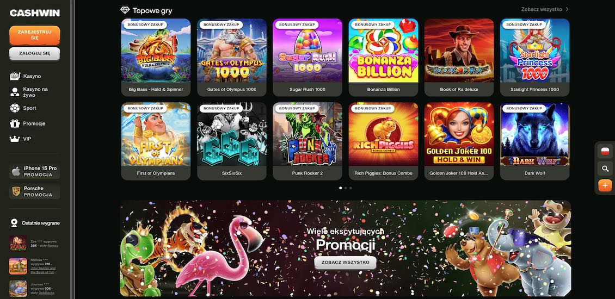Select the Sport soccer ball icon
This screenshot has height=299, width=615.
[15, 108]
